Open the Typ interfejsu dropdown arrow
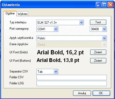The height and width of the screenshot is (99, 115). pos(82,23)
